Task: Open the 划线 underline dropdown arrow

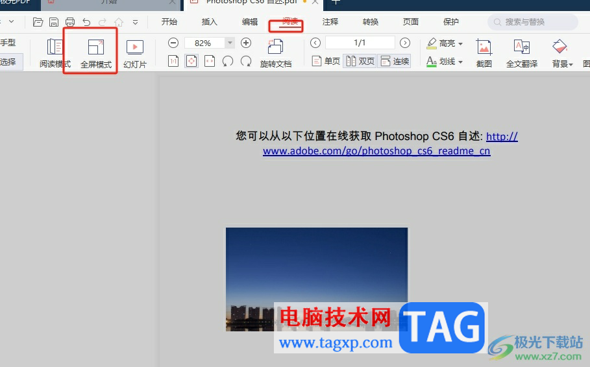Action: pos(461,62)
